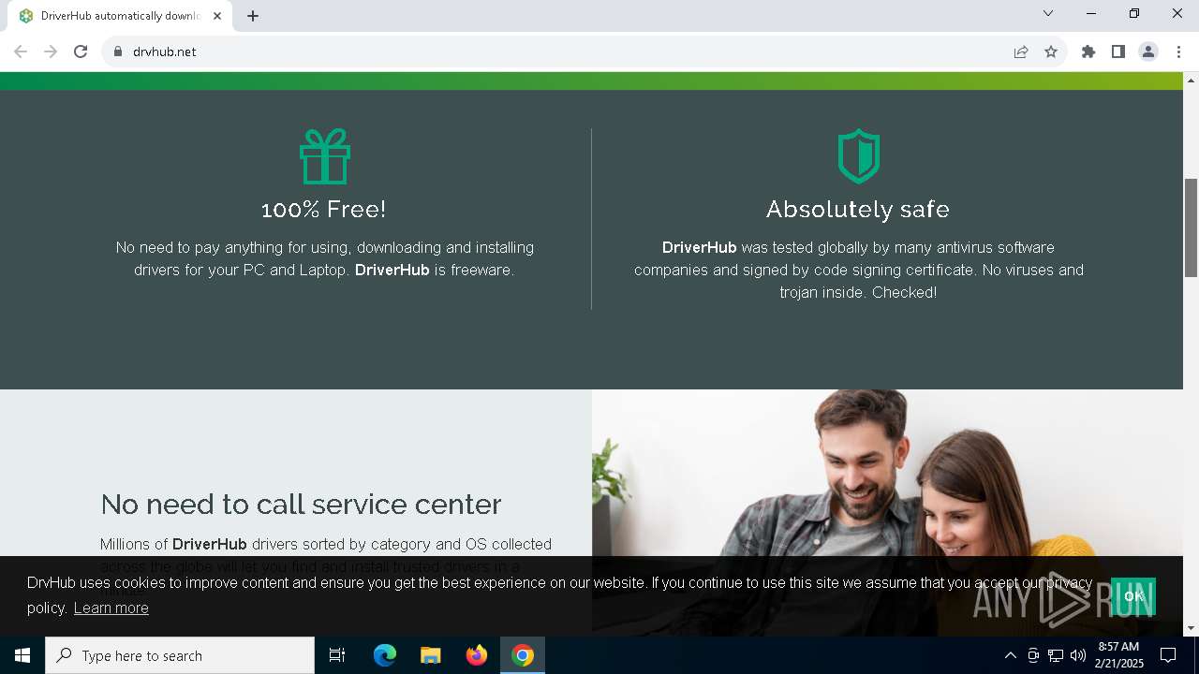Open the Learn more privacy link

click(111, 608)
